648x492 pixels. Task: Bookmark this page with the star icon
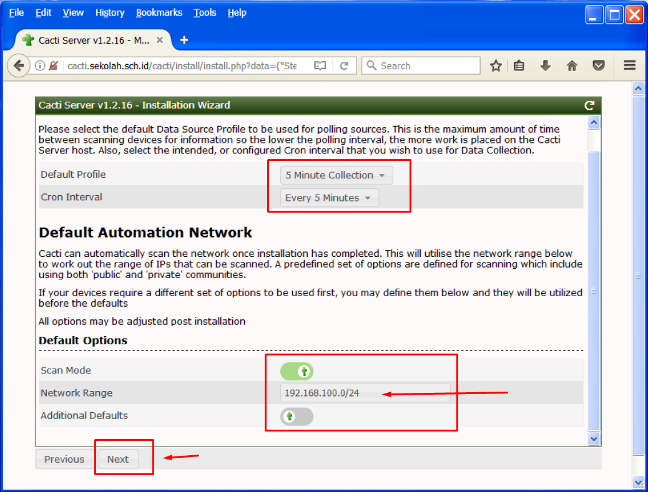pos(496,65)
